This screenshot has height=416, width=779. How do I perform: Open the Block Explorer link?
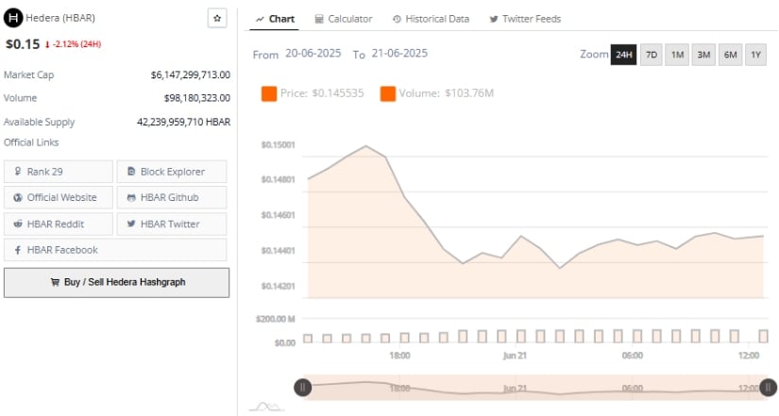[171, 172]
